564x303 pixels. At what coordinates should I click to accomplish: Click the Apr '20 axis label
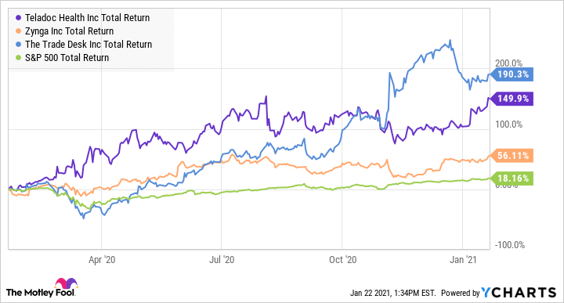[102, 260]
